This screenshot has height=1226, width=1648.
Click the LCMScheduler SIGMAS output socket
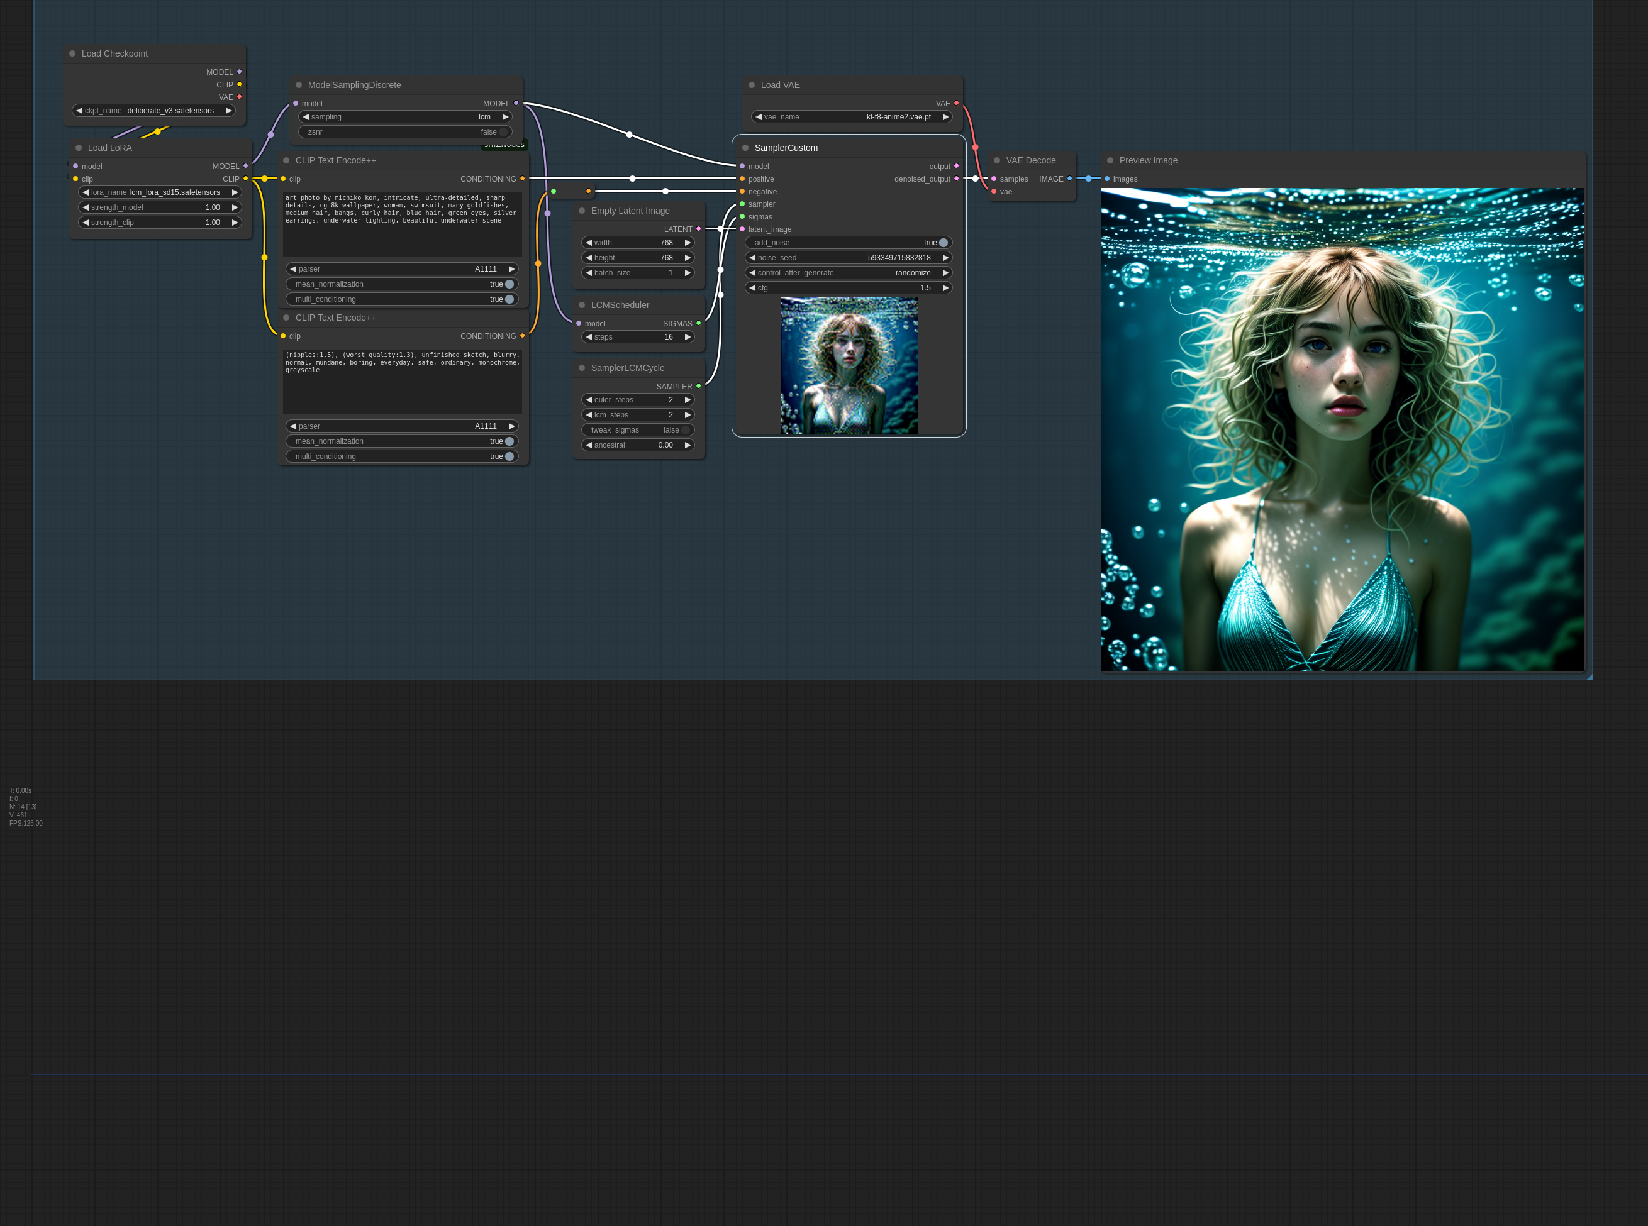tap(699, 323)
